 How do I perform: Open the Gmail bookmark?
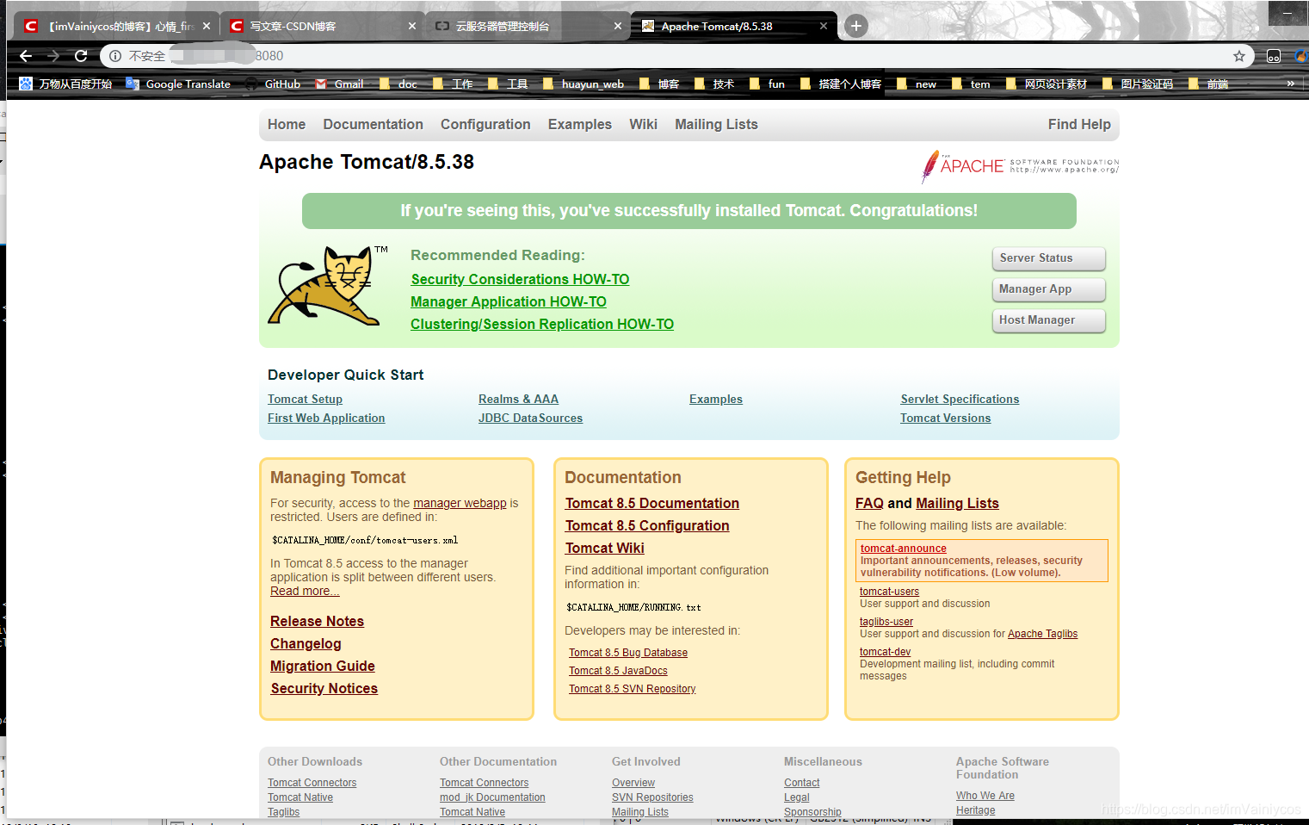339,84
